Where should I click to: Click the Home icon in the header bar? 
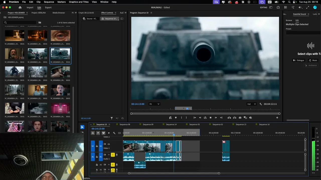[x=20, y=7]
